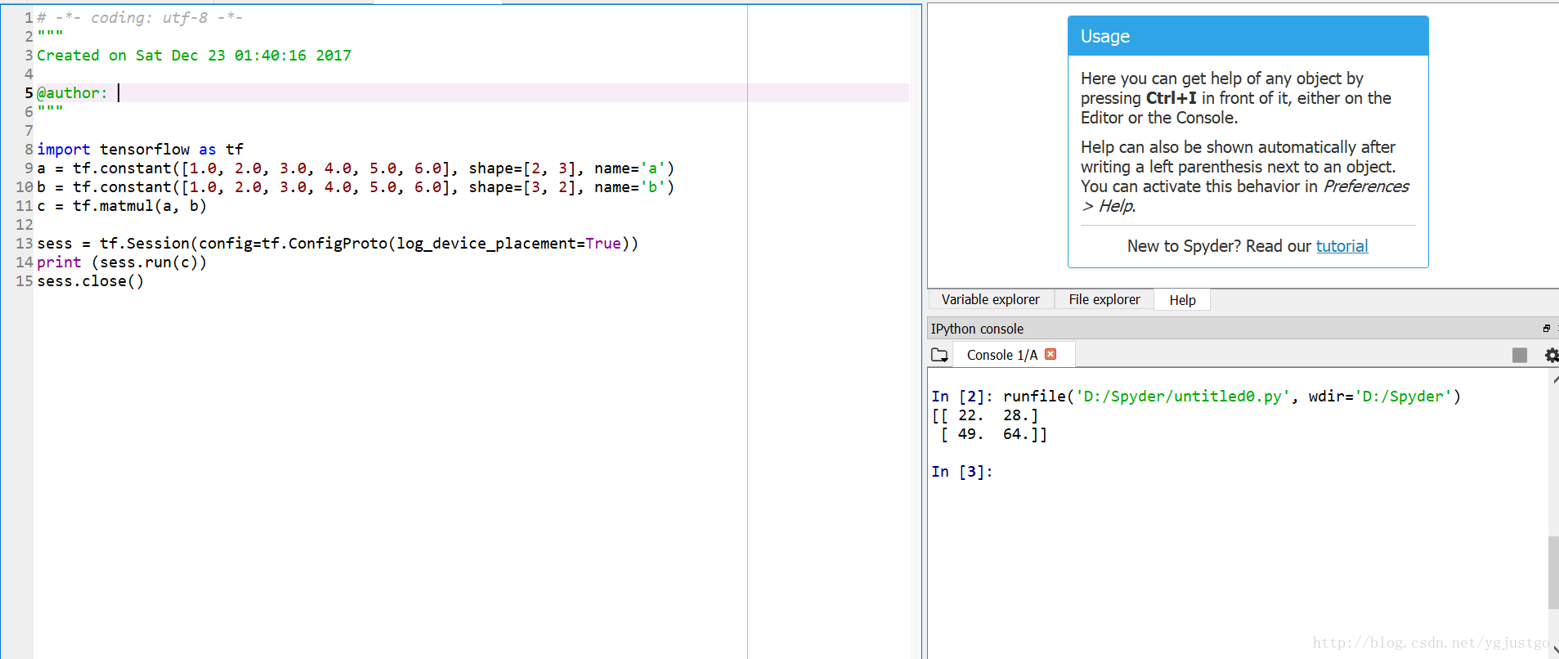Click the 'print (sess.run(c))' line
This screenshot has width=1559, height=659.
[122, 262]
